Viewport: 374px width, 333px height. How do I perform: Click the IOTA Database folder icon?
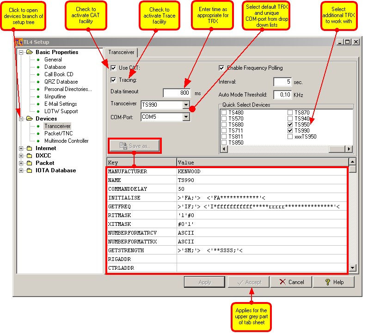[x=29, y=170]
